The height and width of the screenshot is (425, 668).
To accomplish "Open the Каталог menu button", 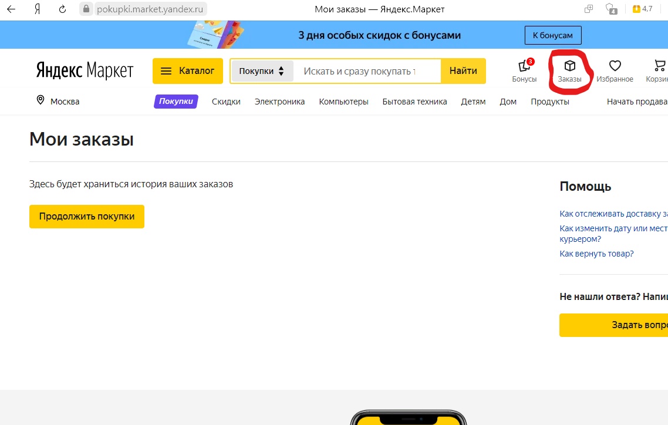I will pos(188,71).
